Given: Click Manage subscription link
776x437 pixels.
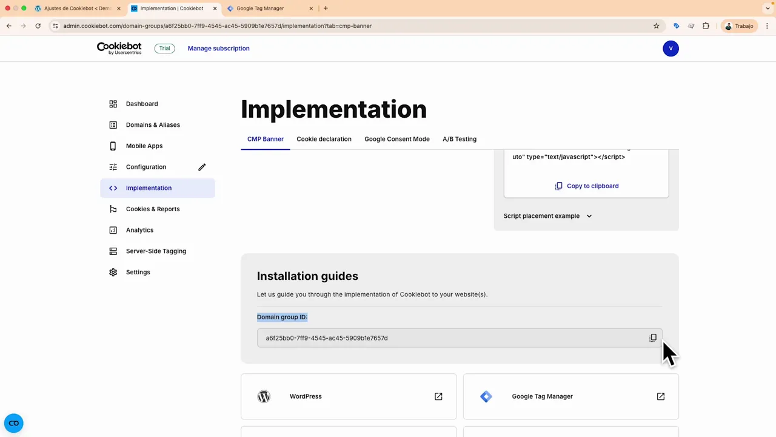Looking at the screenshot, I should click(218, 49).
